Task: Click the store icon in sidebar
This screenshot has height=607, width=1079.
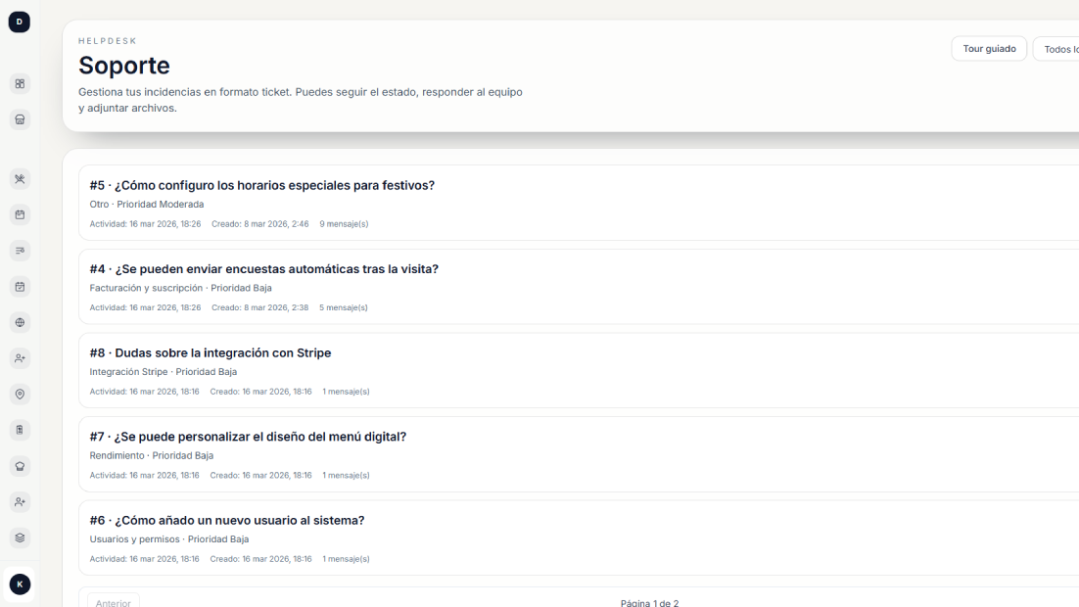Action: [20, 119]
